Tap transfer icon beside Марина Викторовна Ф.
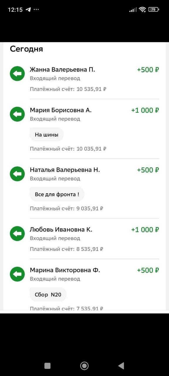The image size is (169, 376). point(17,274)
